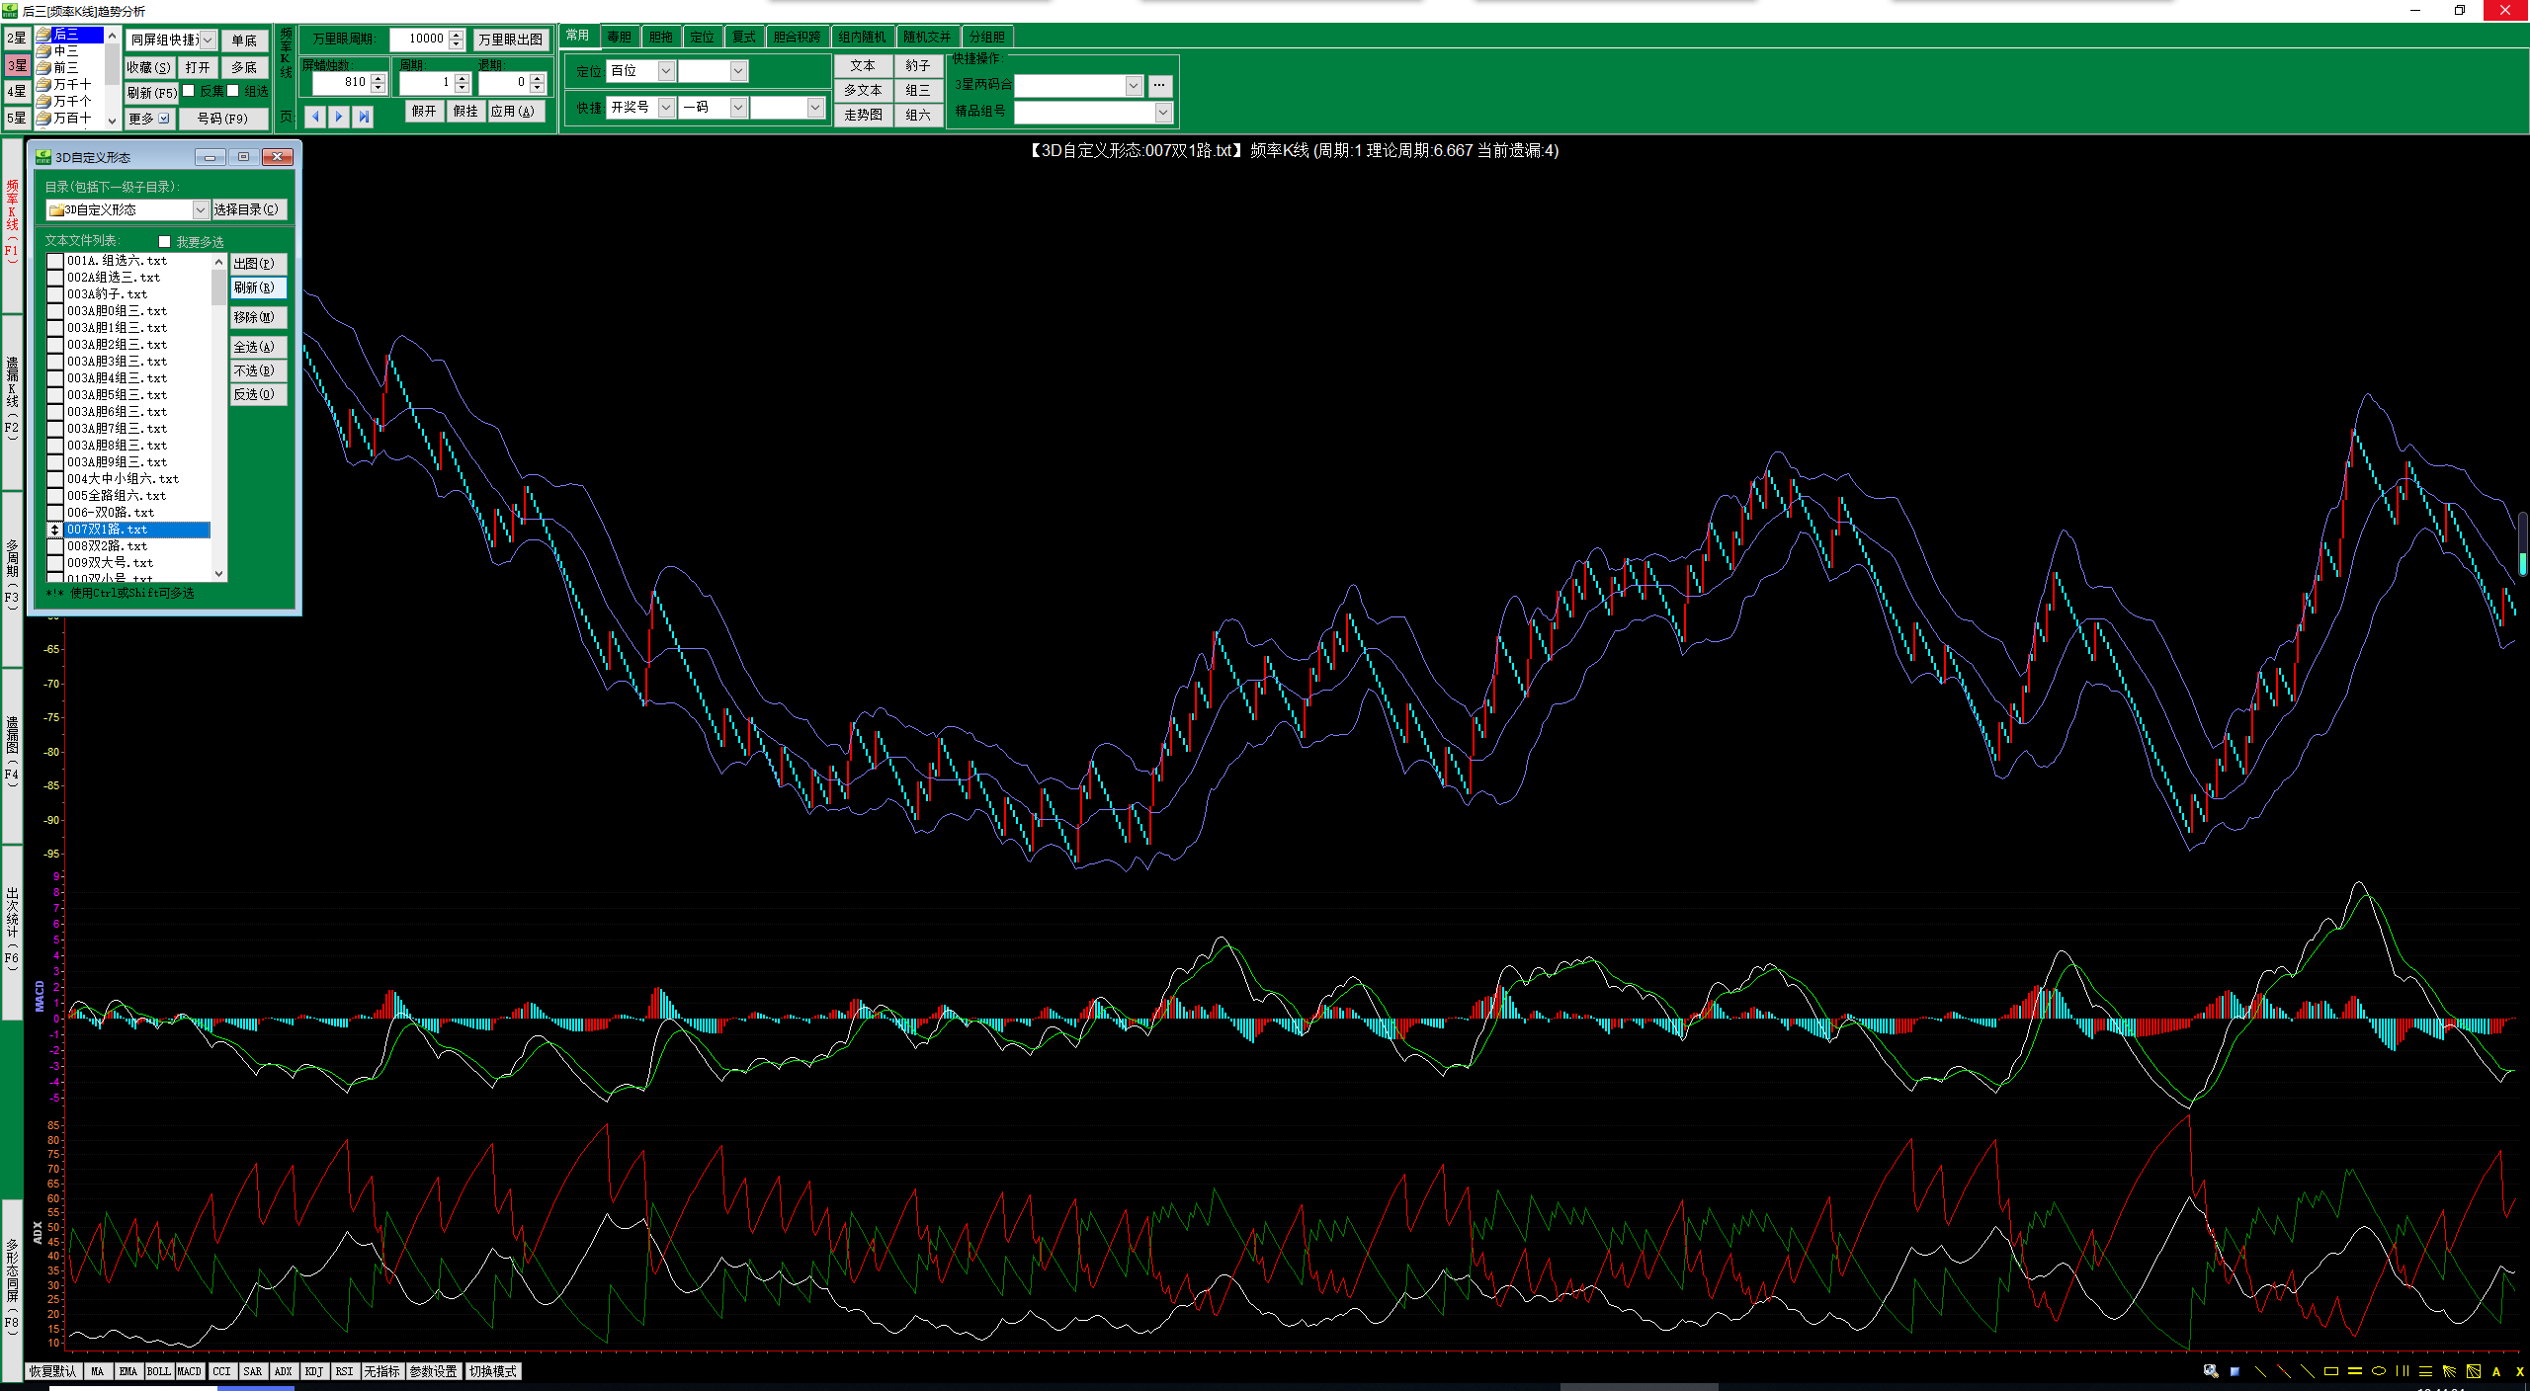
Task: Switch to BOLL indicator tab
Action: click(158, 1371)
